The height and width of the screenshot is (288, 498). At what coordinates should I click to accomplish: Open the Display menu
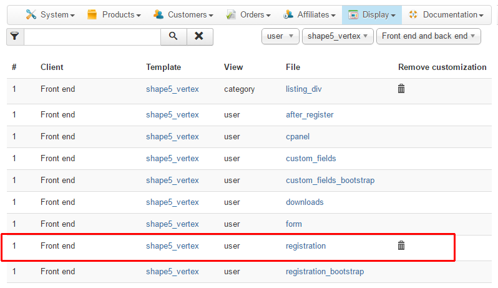(372, 14)
